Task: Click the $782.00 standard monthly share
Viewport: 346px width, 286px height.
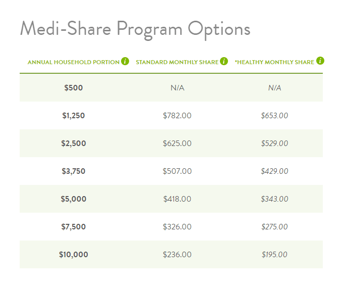Action: (177, 116)
